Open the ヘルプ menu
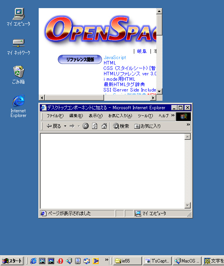The height and width of the screenshot is (266, 224). pos(164,116)
